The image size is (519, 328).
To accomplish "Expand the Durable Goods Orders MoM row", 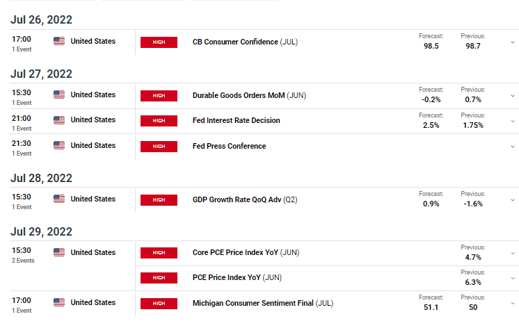I will click(512, 96).
